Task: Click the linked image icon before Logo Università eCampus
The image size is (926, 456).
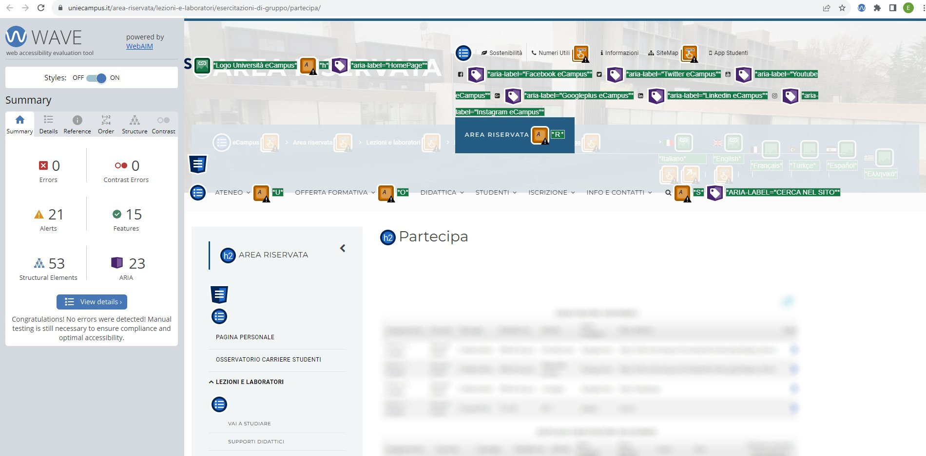Action: (202, 65)
